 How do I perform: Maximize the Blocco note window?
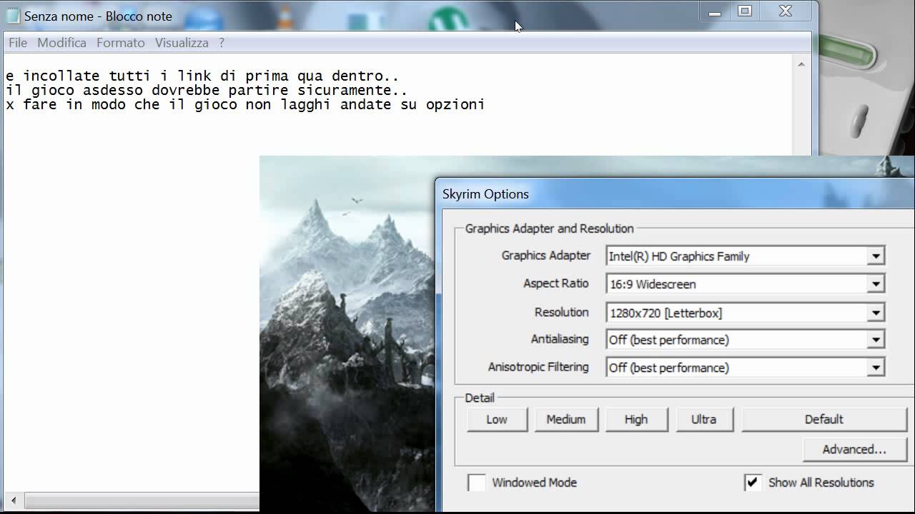[745, 11]
